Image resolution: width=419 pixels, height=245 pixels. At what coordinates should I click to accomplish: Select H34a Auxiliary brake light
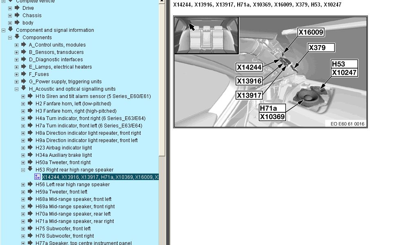pyautogui.click(x=63, y=155)
